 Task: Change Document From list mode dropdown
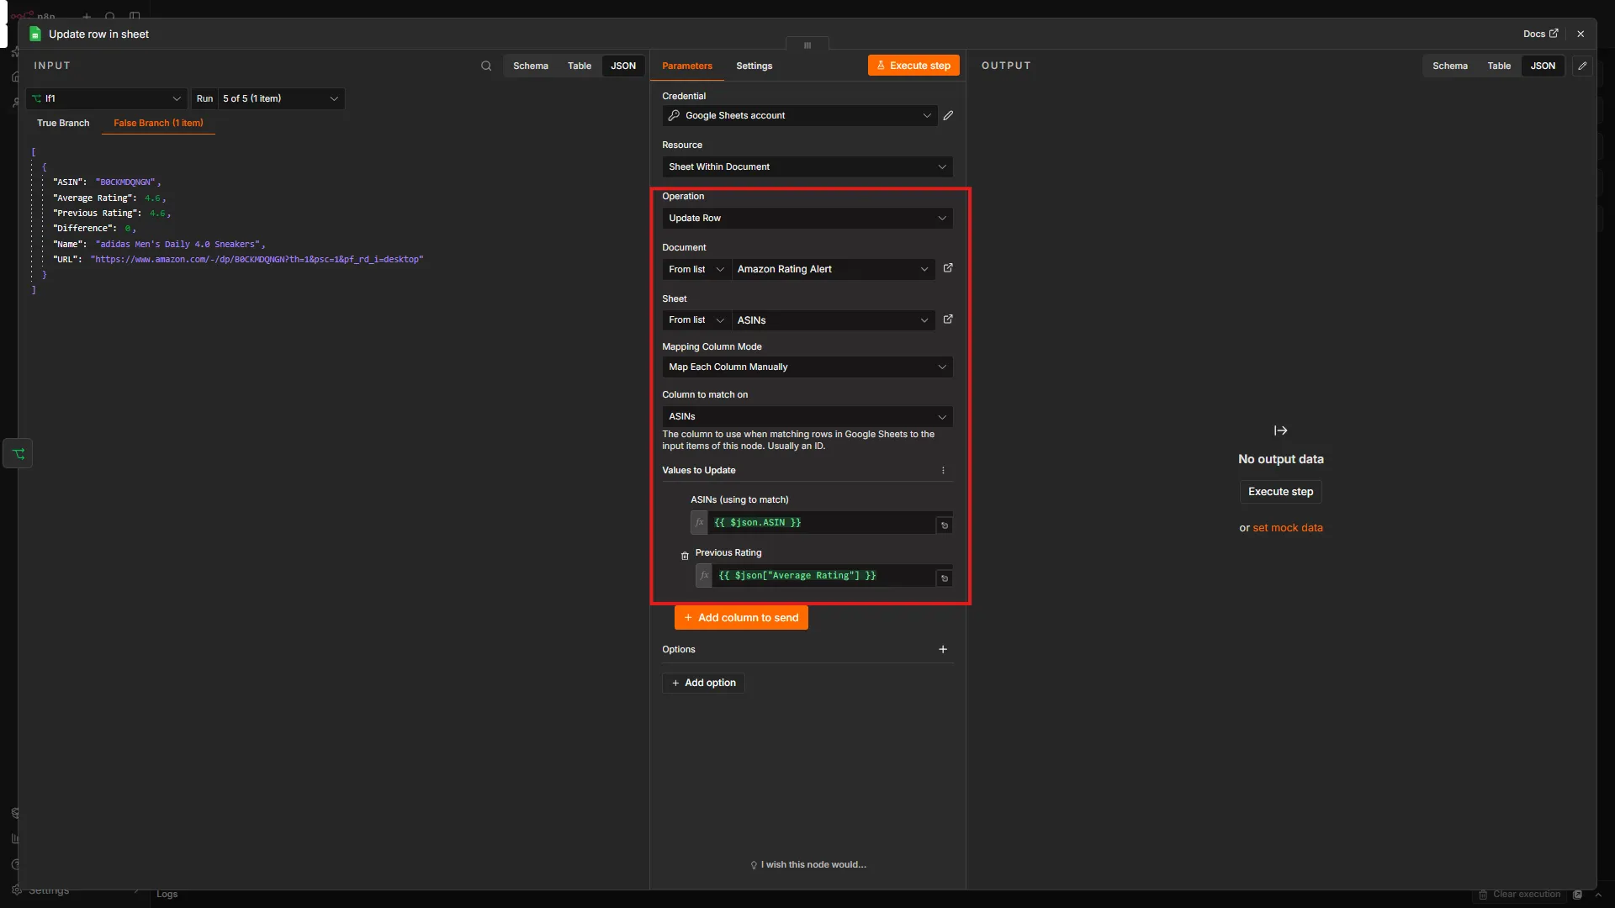[x=696, y=269]
